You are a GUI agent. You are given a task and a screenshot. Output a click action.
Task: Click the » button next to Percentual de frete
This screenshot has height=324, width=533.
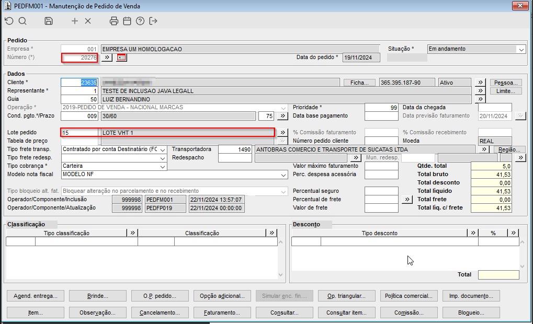coord(407,199)
